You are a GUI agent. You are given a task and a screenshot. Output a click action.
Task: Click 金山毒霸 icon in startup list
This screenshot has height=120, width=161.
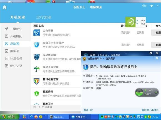[37, 33]
